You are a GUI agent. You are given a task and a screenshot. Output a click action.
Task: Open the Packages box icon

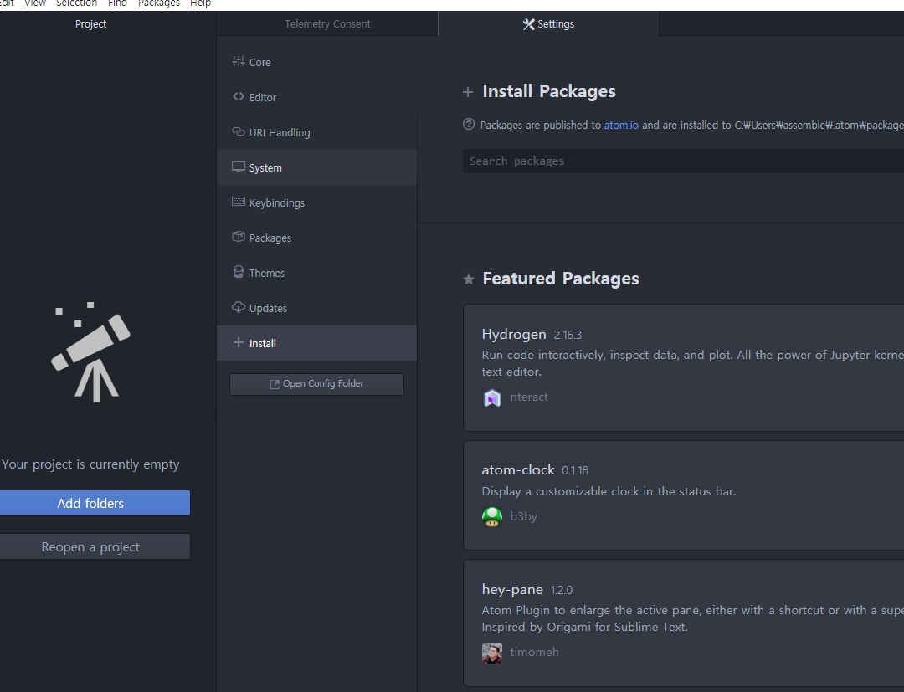click(239, 238)
